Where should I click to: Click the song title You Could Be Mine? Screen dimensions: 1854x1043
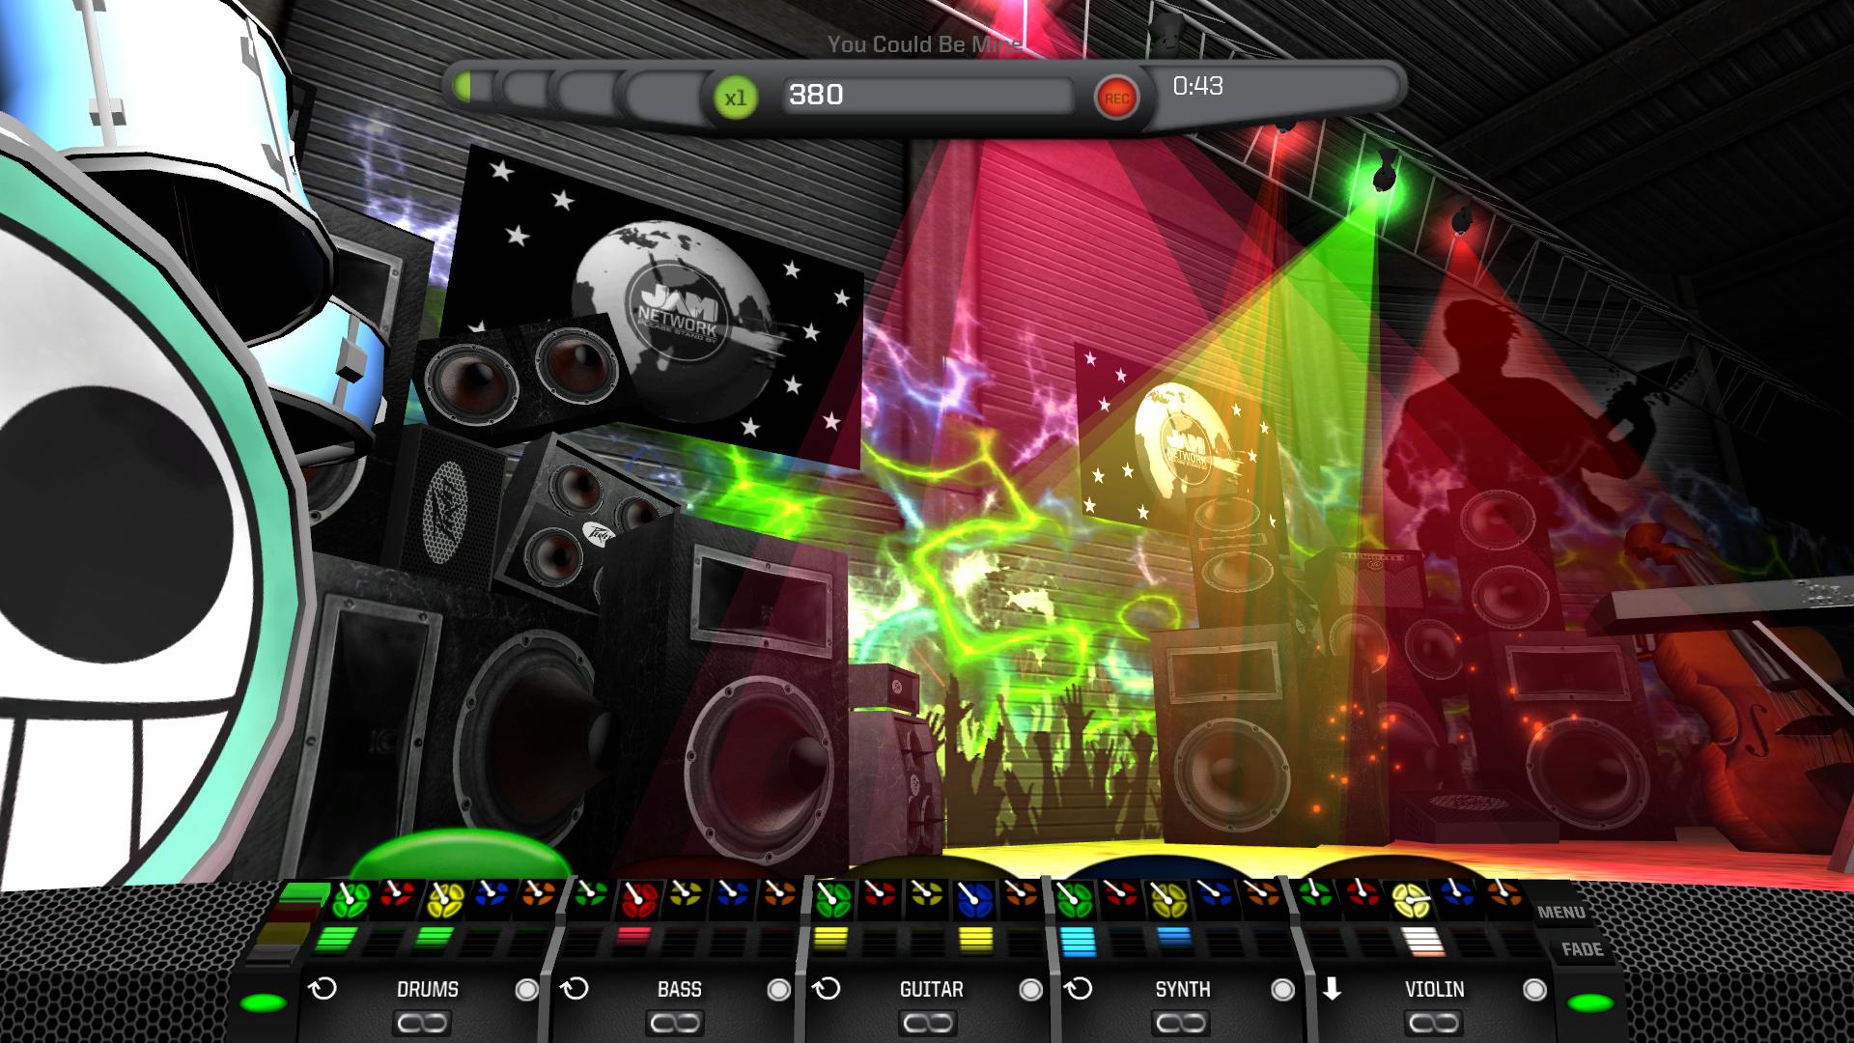(924, 44)
